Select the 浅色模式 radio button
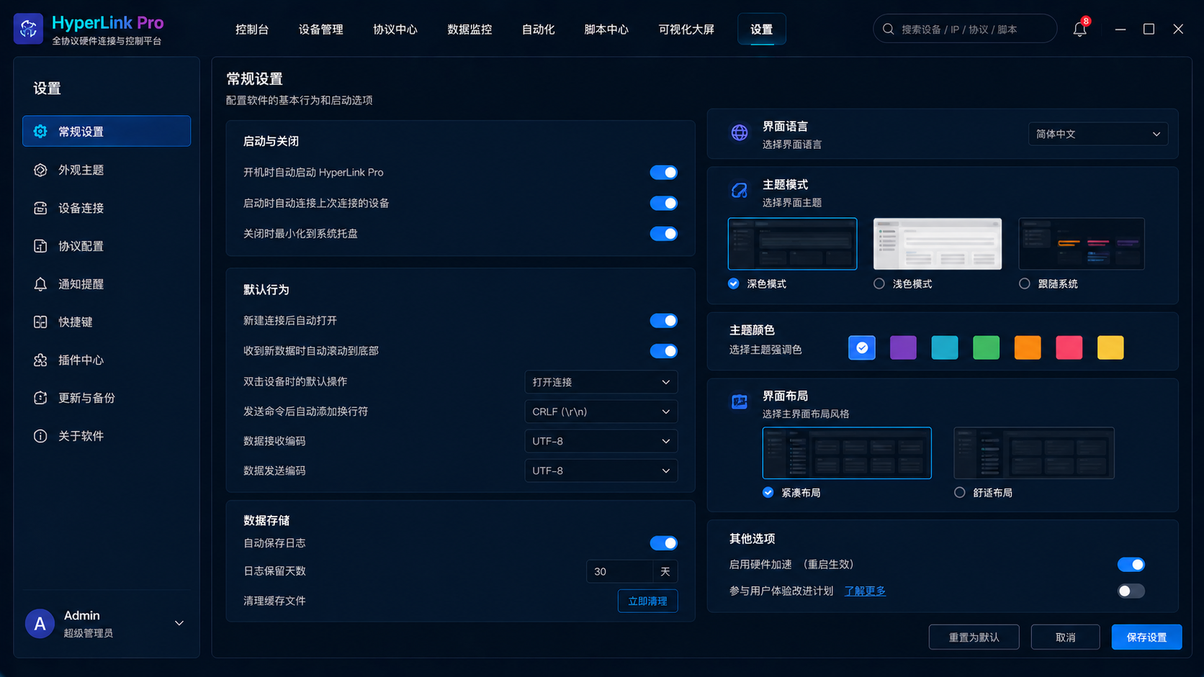1204x677 pixels. 879,283
